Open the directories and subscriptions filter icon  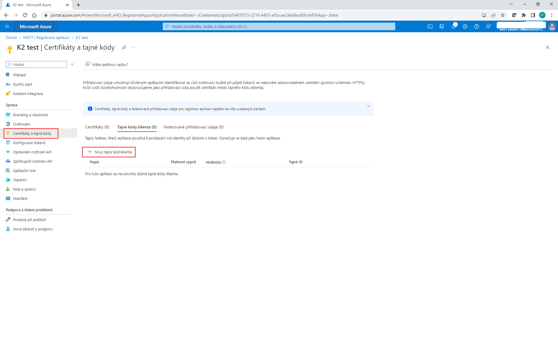pos(442,26)
